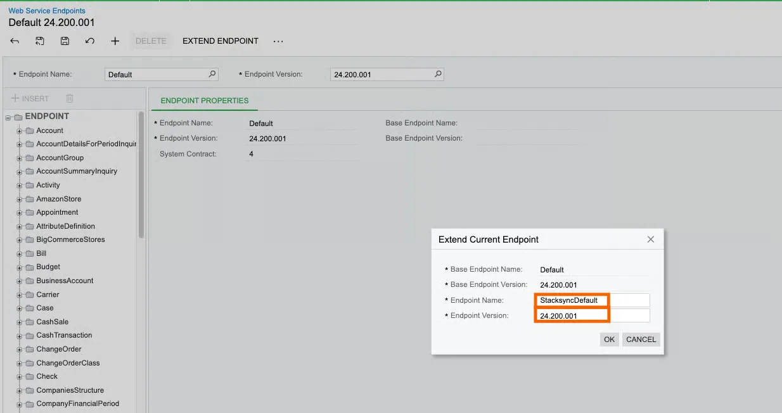This screenshot has height=413, width=782.
Task: Expand the BigCommerceStores tree node
Action: click(x=19, y=240)
